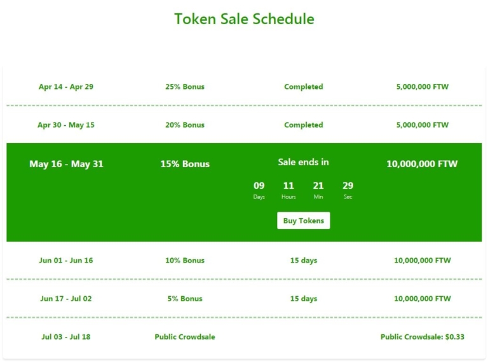Click the 10% Bonus label

[x=185, y=260]
